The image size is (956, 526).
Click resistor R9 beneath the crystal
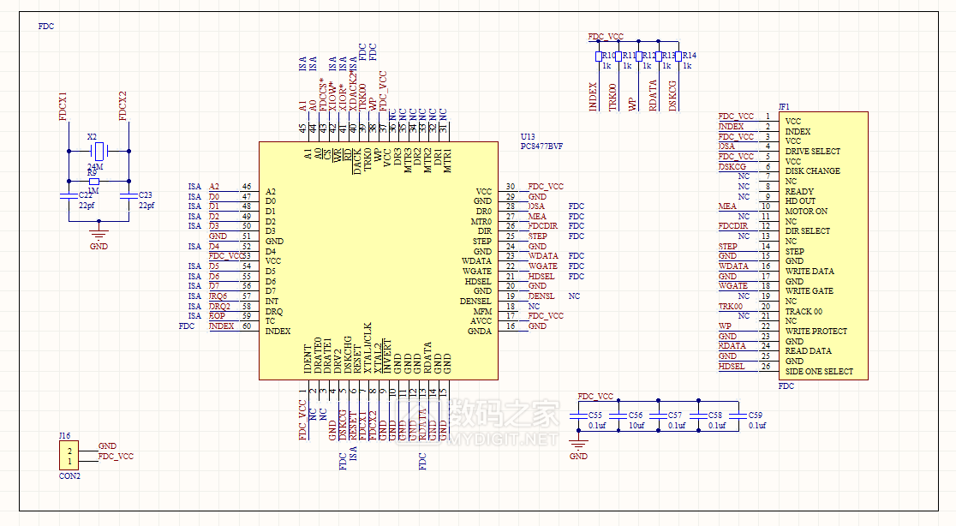[93, 182]
